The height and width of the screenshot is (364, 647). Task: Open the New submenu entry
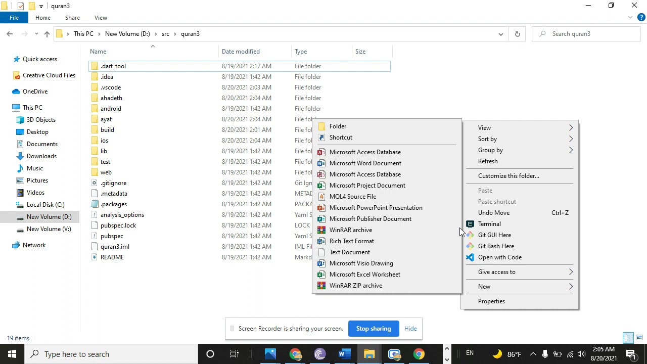520,287
